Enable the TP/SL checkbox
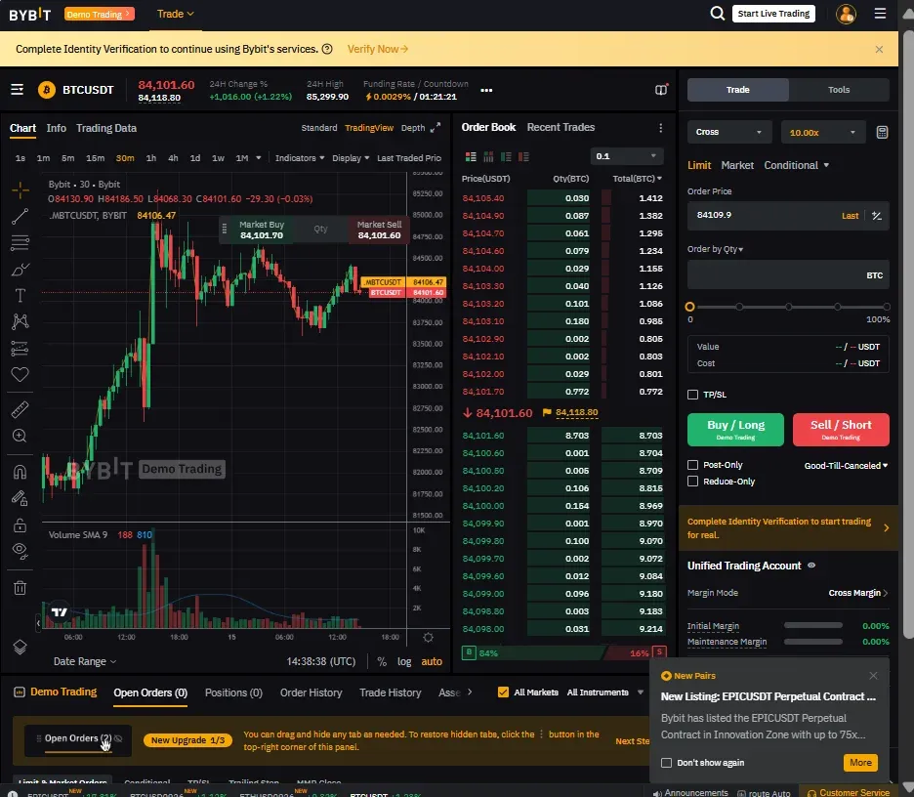Screen dimensions: 914x797 (x=692, y=395)
